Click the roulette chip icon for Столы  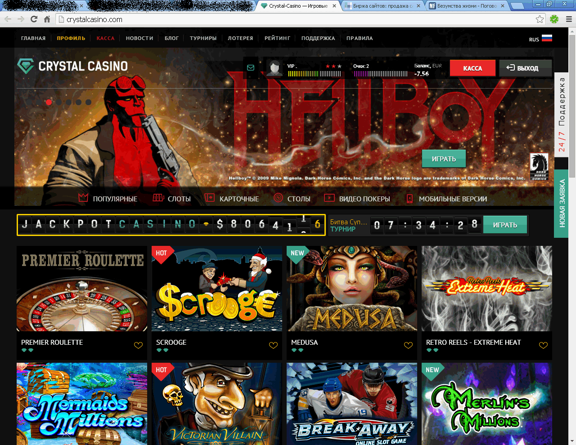click(x=279, y=198)
